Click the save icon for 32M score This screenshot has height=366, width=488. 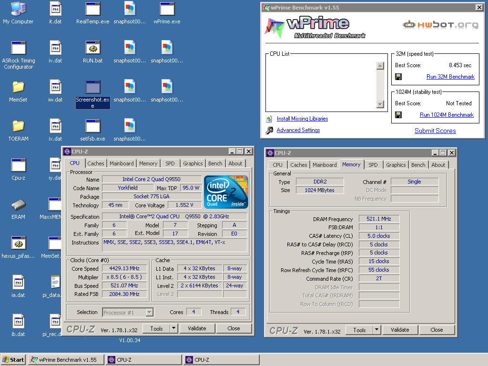(x=398, y=77)
